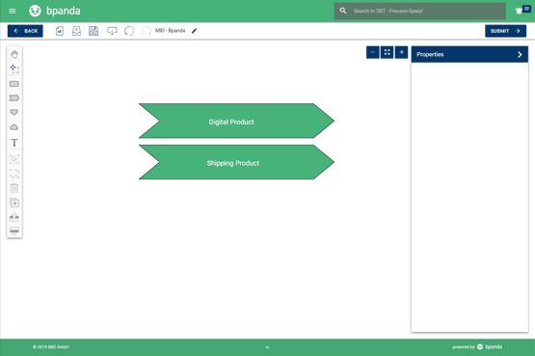Focus the process space search field
535x356 pixels.
419,11
